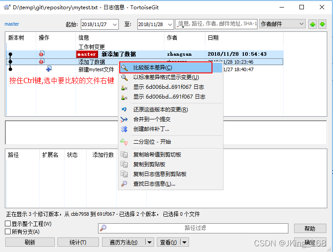Select 复制日志信息到剪贴板 menu entry
Viewport: 333px width, 252px height.
[170, 174]
